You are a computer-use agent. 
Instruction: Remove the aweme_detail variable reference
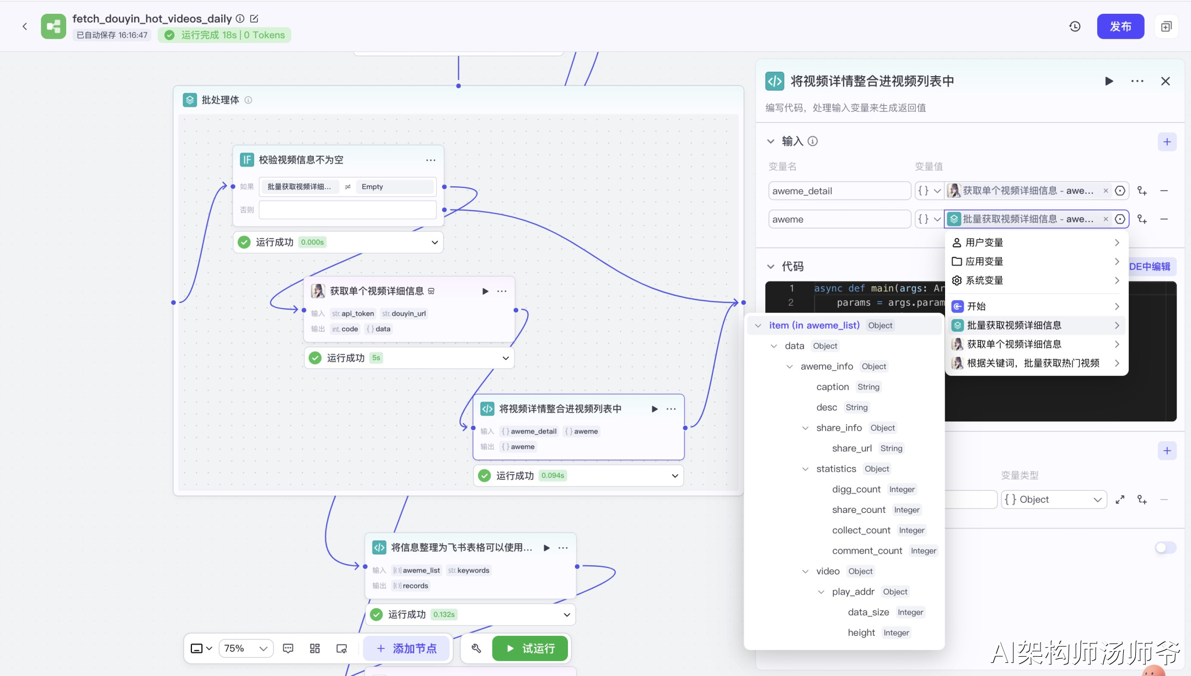[x=1106, y=191]
